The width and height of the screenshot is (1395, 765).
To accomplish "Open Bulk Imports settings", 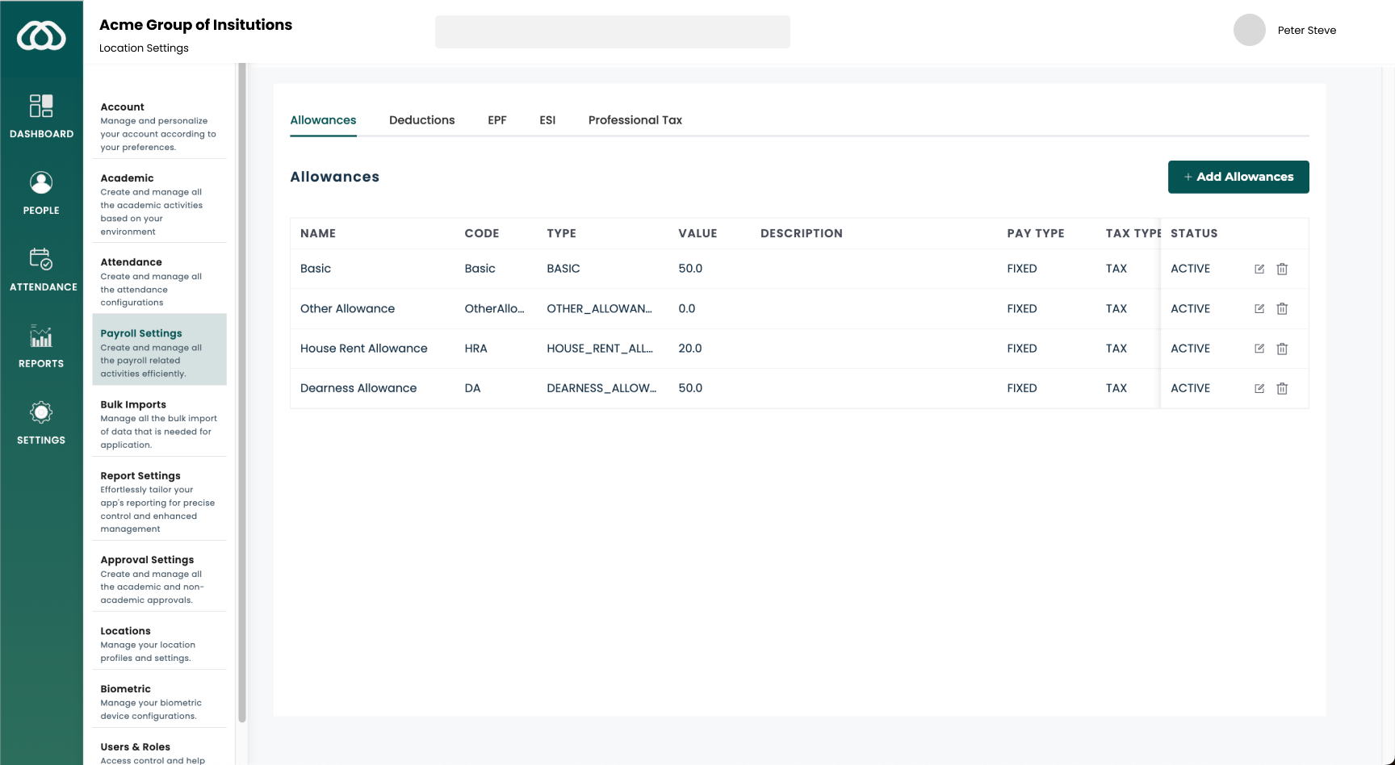I will coord(159,424).
